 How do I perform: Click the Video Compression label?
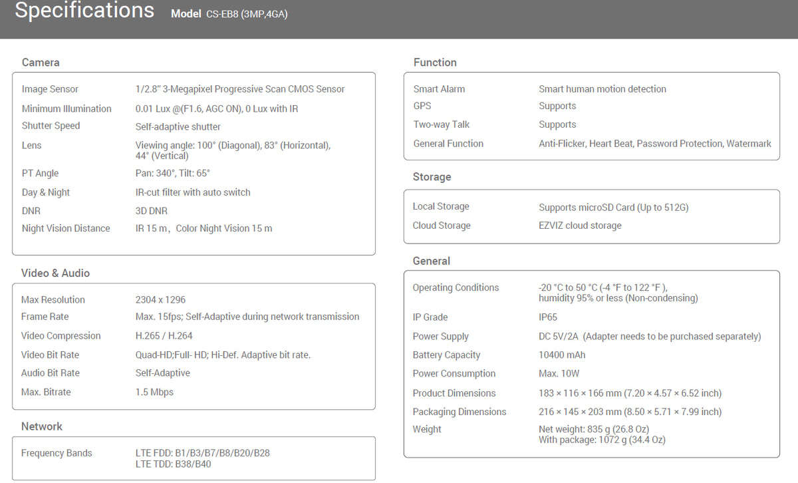61,336
